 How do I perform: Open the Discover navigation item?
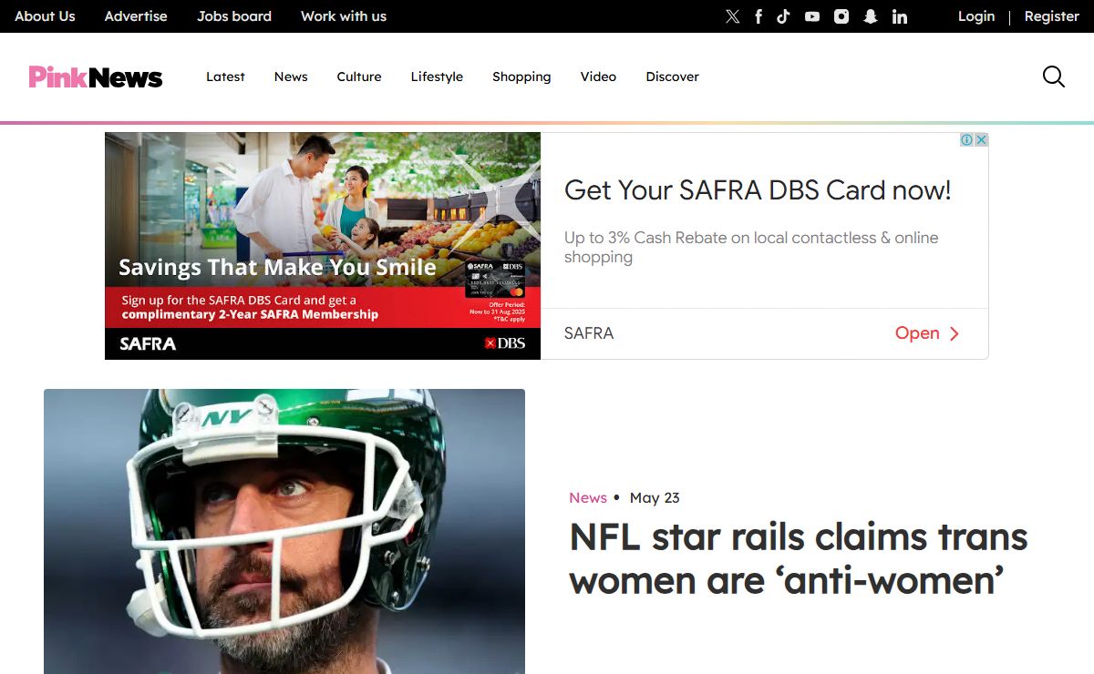(x=672, y=77)
